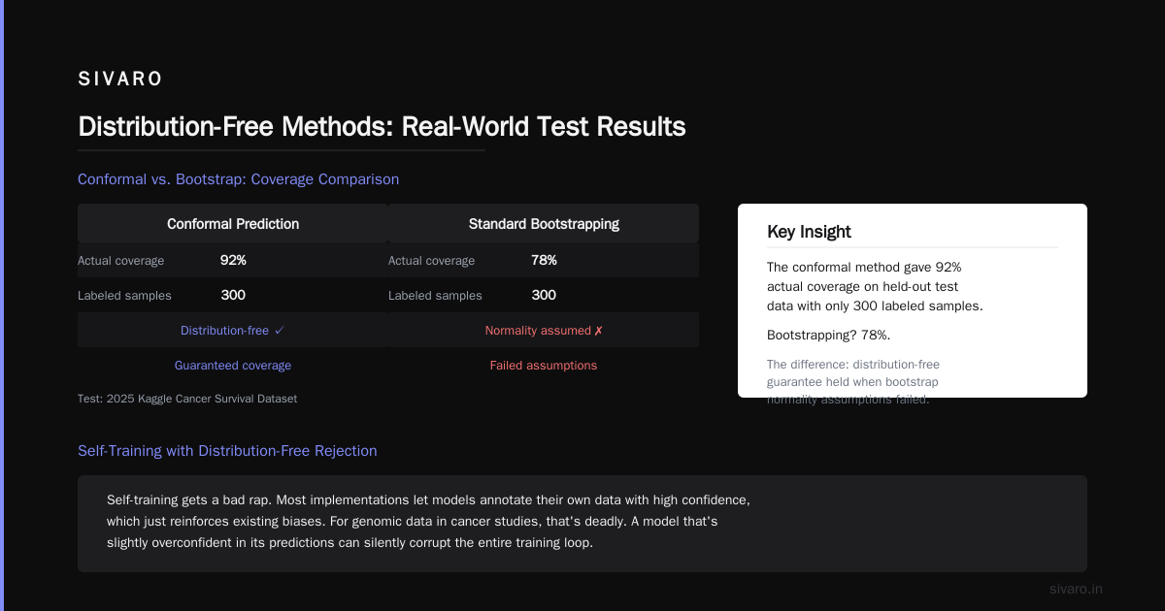Click the key insight paragraph about held-out data
This screenshot has width=1165, height=611.
point(875,286)
